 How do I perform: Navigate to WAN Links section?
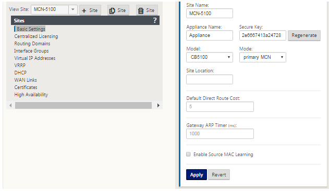point(26,80)
